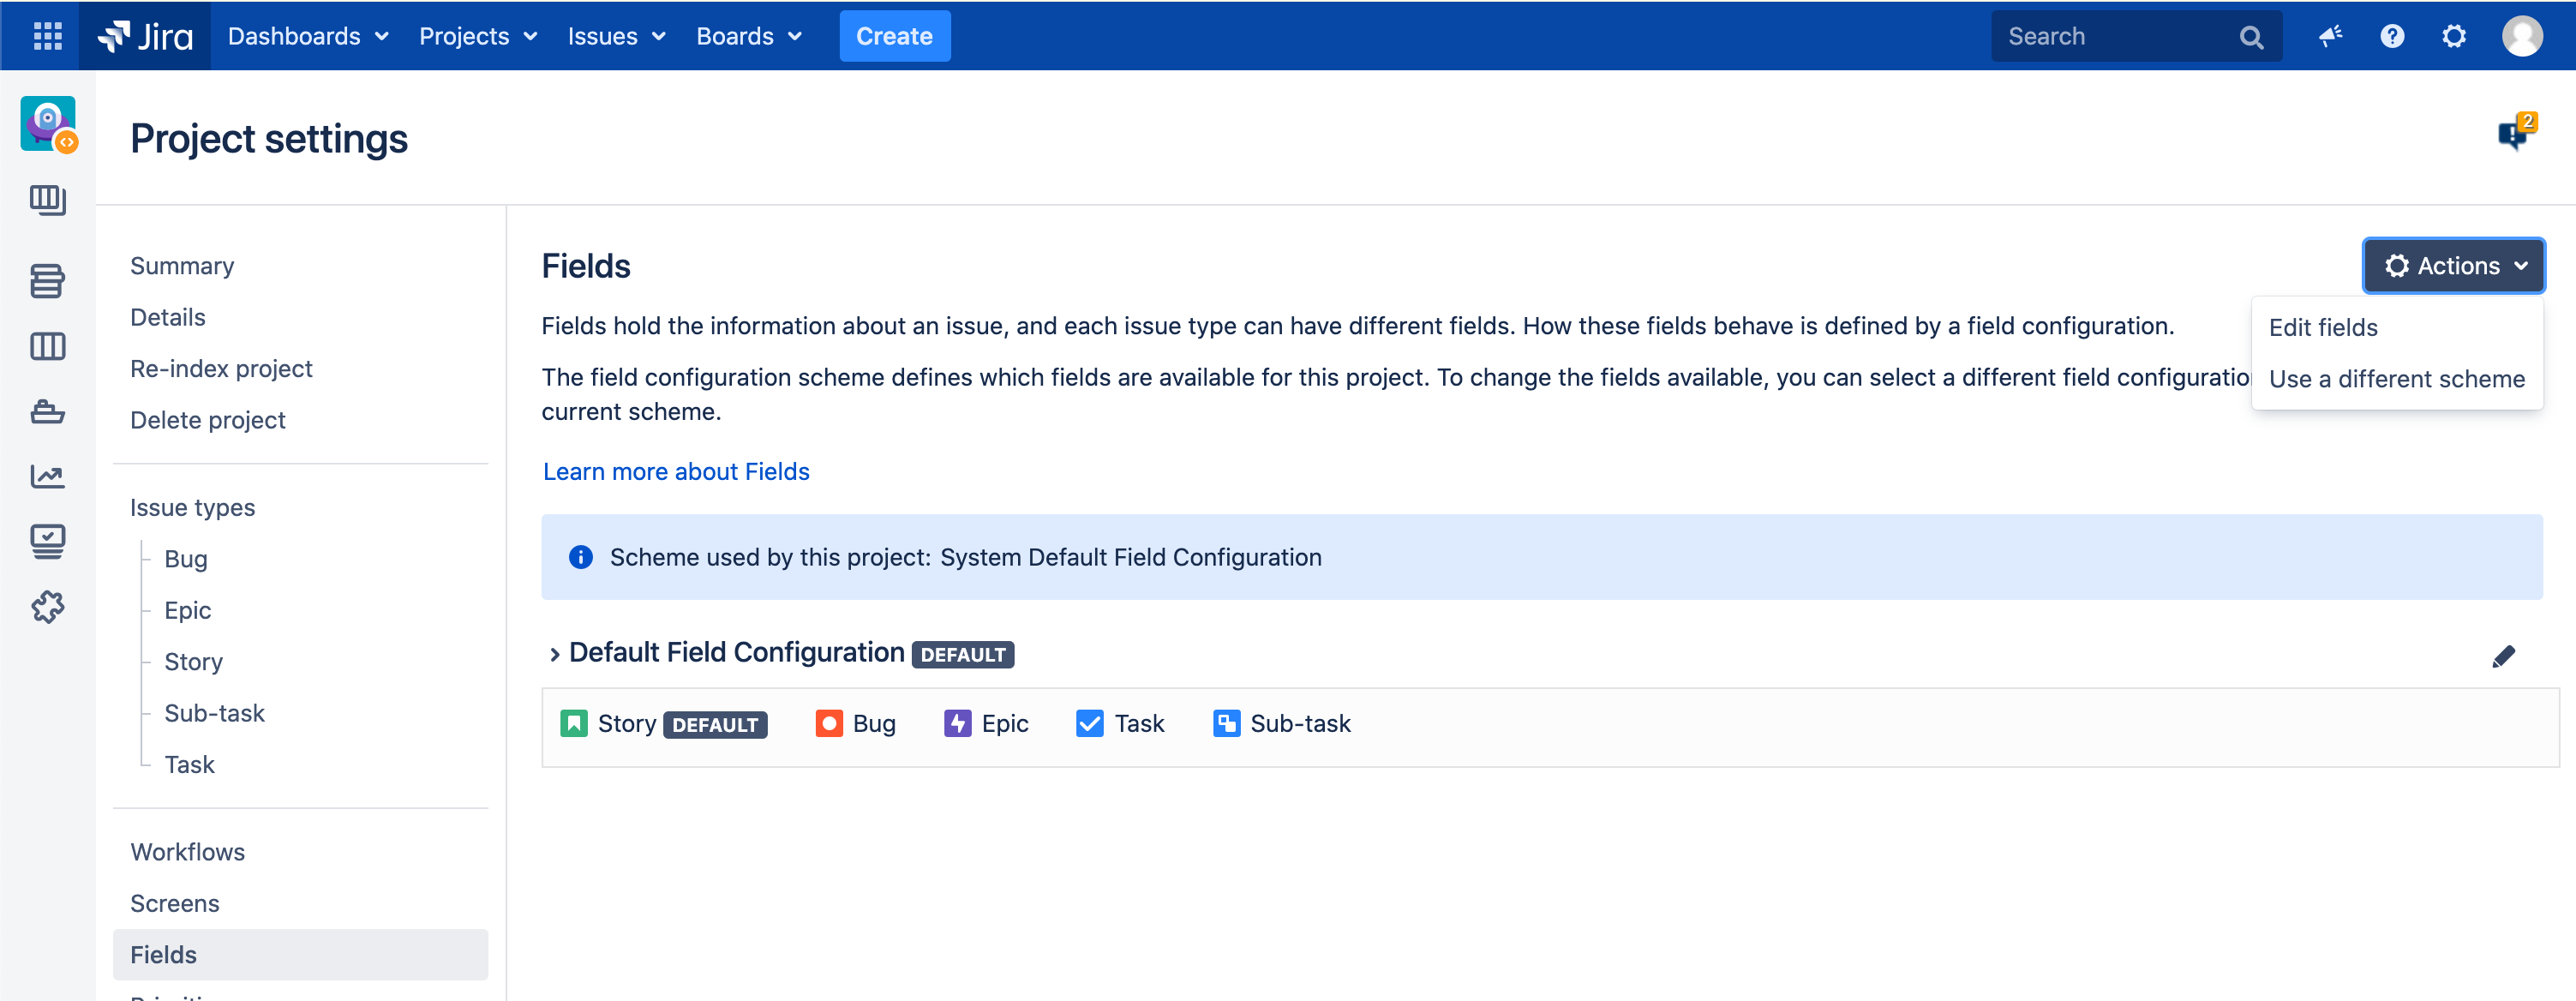Choose Use a different scheme option

pyautogui.click(x=2396, y=379)
